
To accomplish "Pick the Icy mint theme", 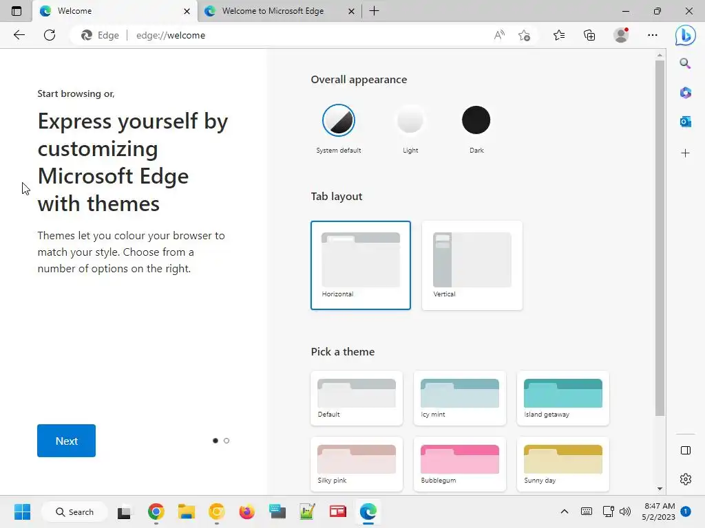I will tap(459, 398).
